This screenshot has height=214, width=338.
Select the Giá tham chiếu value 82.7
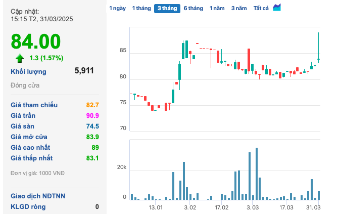click(92, 105)
